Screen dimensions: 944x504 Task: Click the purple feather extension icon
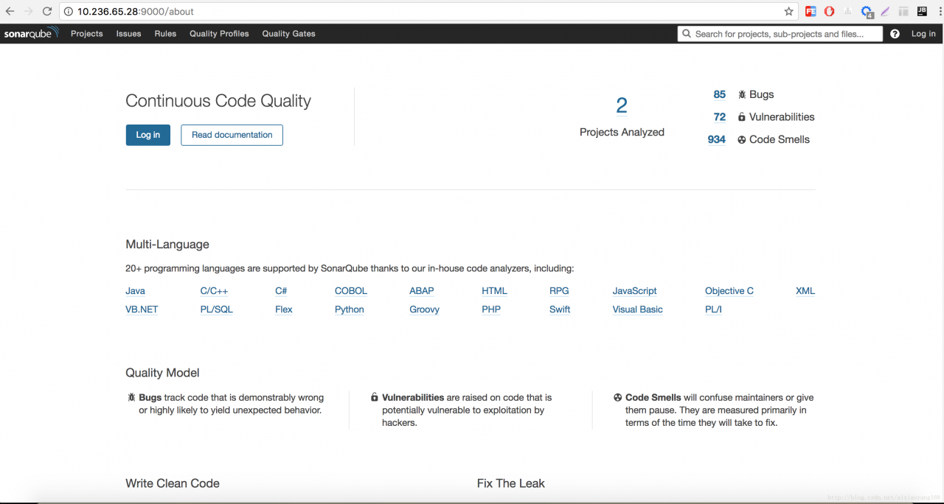885,12
